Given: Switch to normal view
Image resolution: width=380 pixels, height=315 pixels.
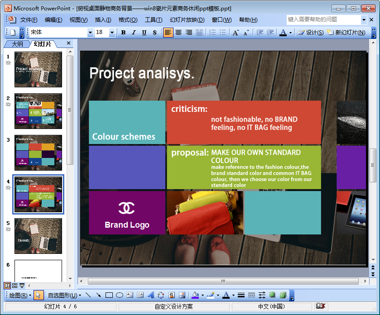Looking at the screenshot, I should pyautogui.click(x=8, y=286).
